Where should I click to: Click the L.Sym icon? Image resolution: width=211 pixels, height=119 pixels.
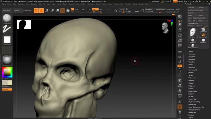[x=180, y=57]
